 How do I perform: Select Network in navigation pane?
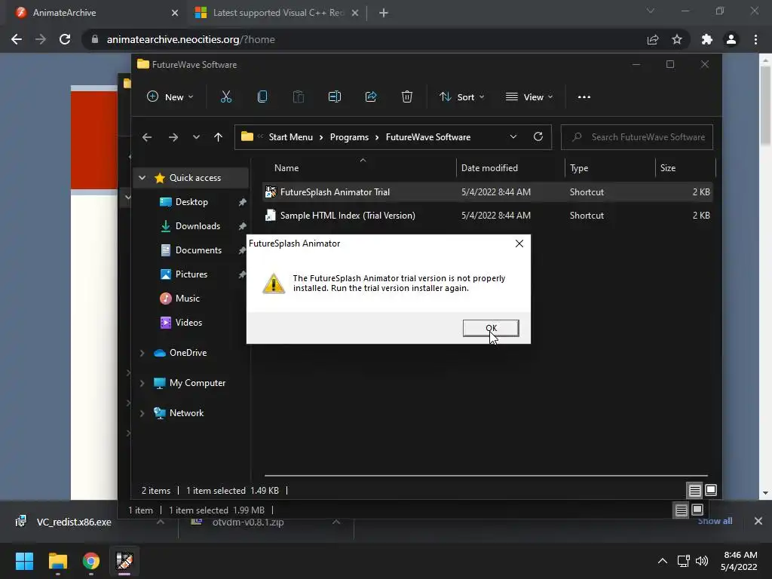tap(186, 413)
